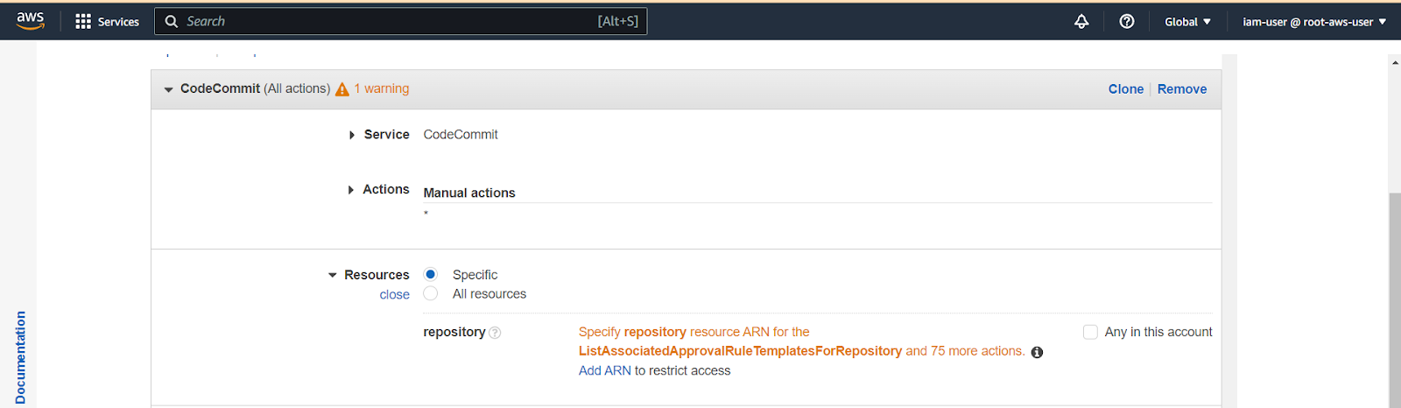
Task: Check the 'Any in this account' checkbox
Action: (x=1090, y=332)
